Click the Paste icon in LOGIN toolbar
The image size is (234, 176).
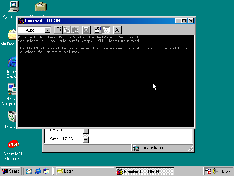pos(75,30)
